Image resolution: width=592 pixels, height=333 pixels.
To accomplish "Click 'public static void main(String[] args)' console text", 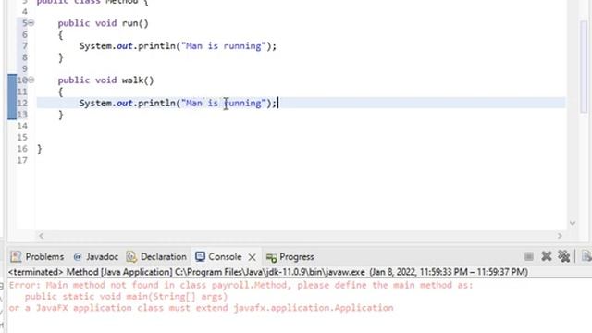I will [127, 297].
